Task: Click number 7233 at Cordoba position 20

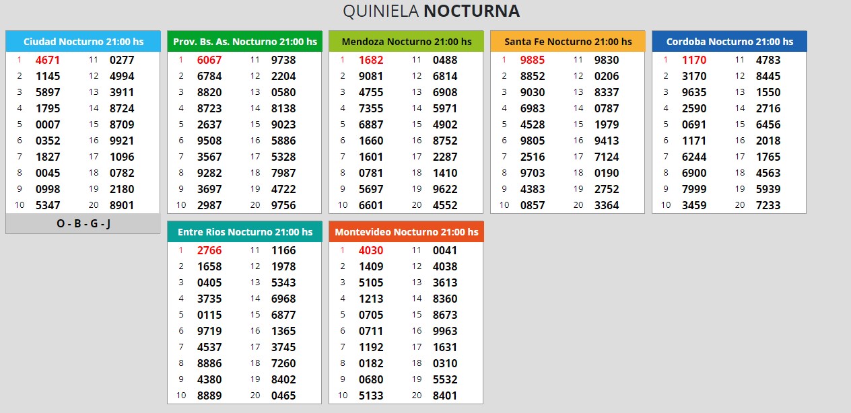Action: (768, 205)
